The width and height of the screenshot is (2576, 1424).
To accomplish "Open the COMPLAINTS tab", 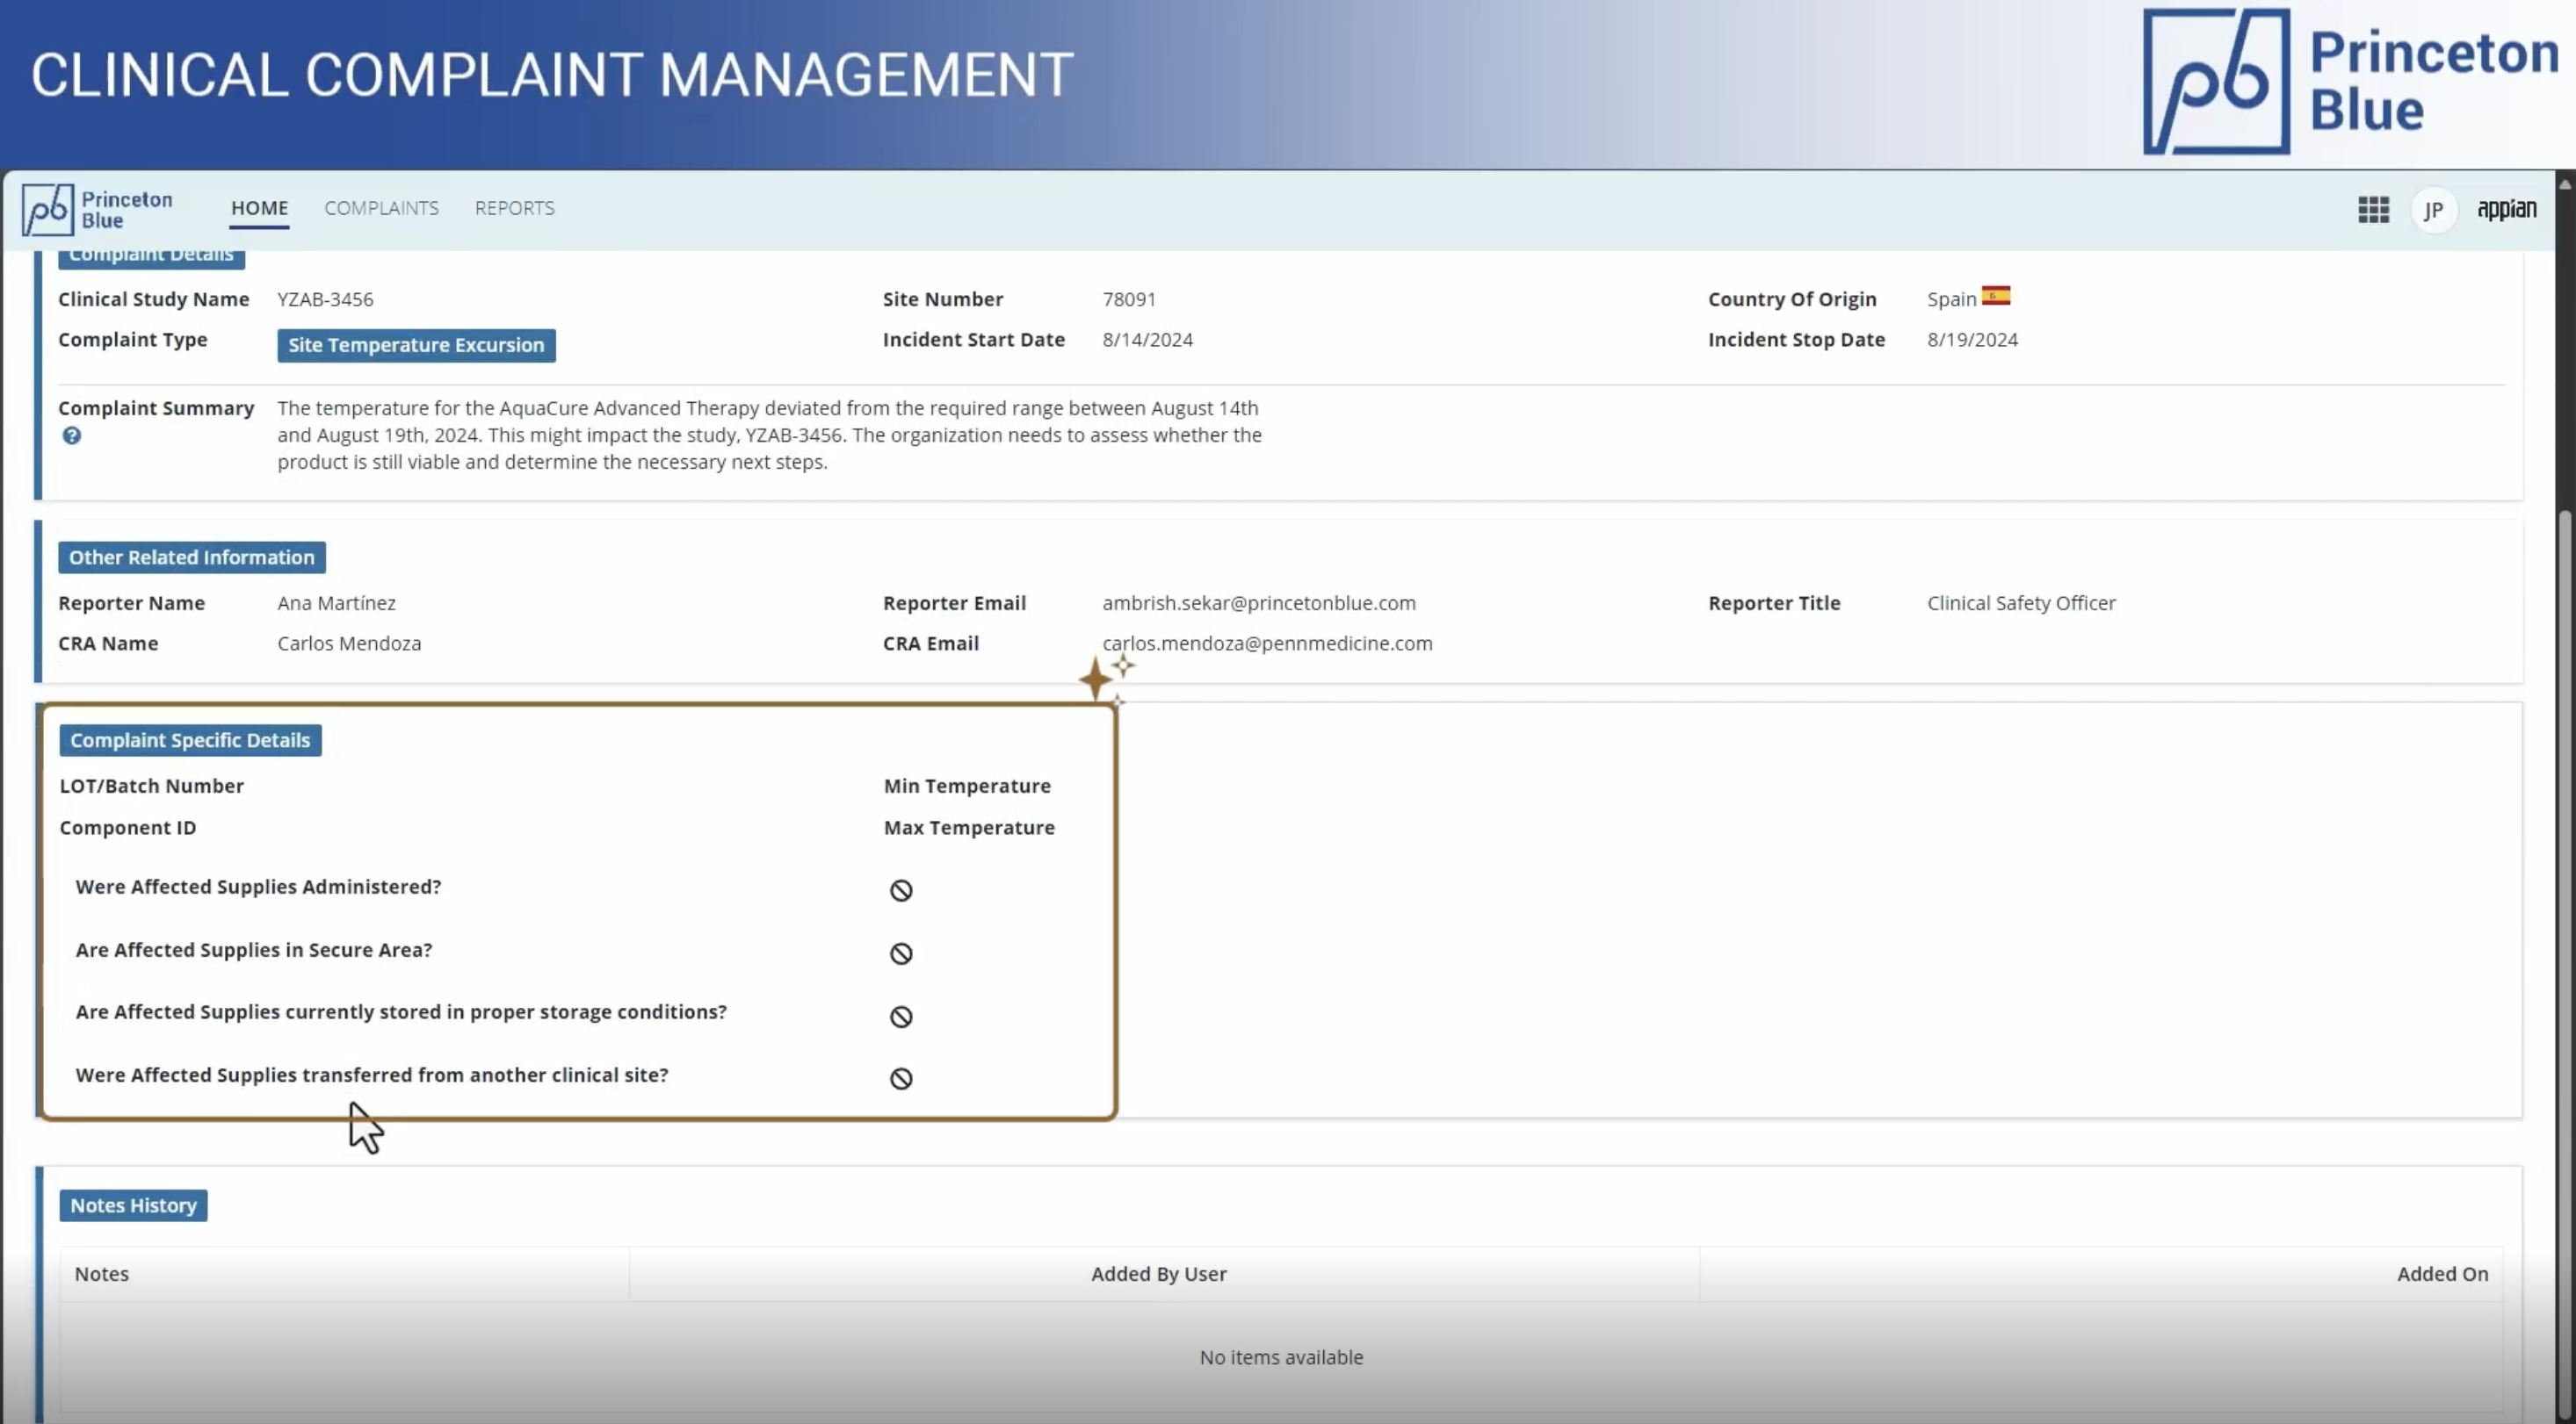I will pos(381,208).
